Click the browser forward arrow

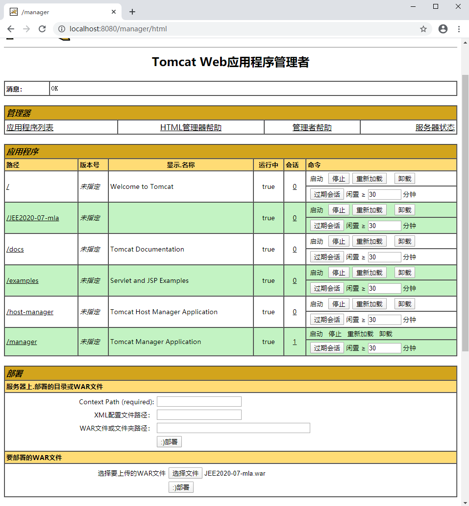26,29
